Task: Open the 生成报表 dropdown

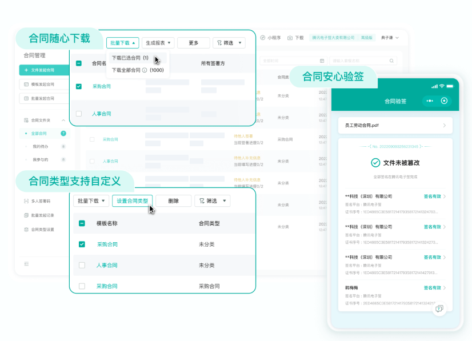Action: click(158, 43)
